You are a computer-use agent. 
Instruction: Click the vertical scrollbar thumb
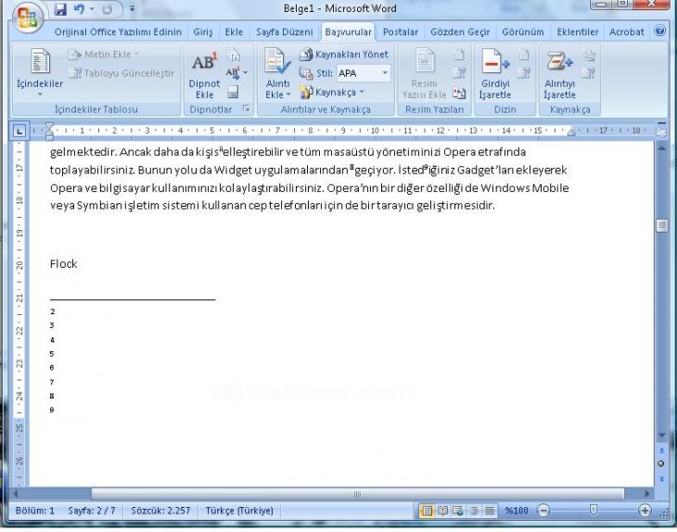[x=661, y=225]
